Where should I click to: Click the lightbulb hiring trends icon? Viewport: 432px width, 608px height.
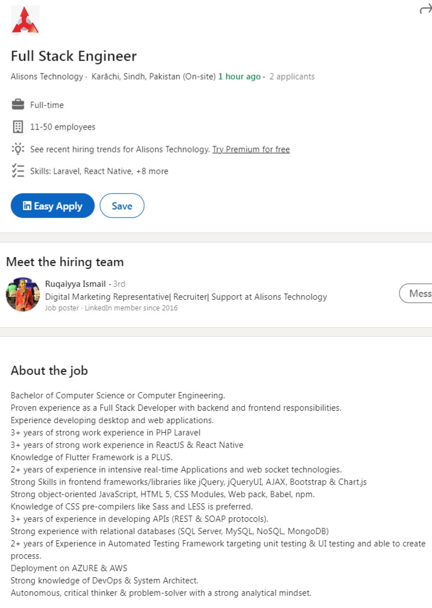[x=18, y=149]
